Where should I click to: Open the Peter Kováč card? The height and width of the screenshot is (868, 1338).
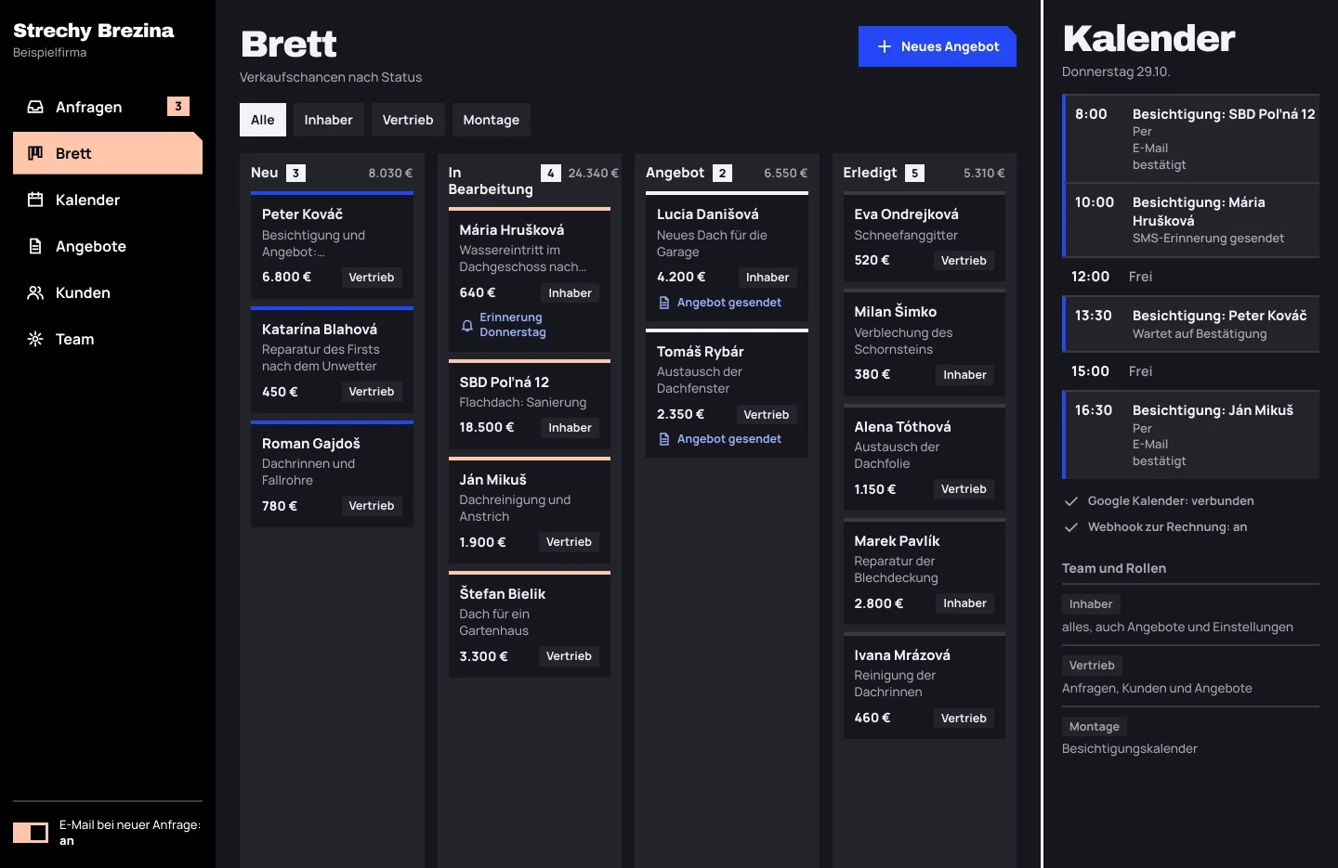pyautogui.click(x=332, y=245)
